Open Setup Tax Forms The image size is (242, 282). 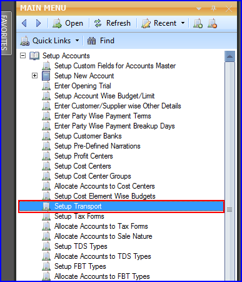click(x=79, y=216)
